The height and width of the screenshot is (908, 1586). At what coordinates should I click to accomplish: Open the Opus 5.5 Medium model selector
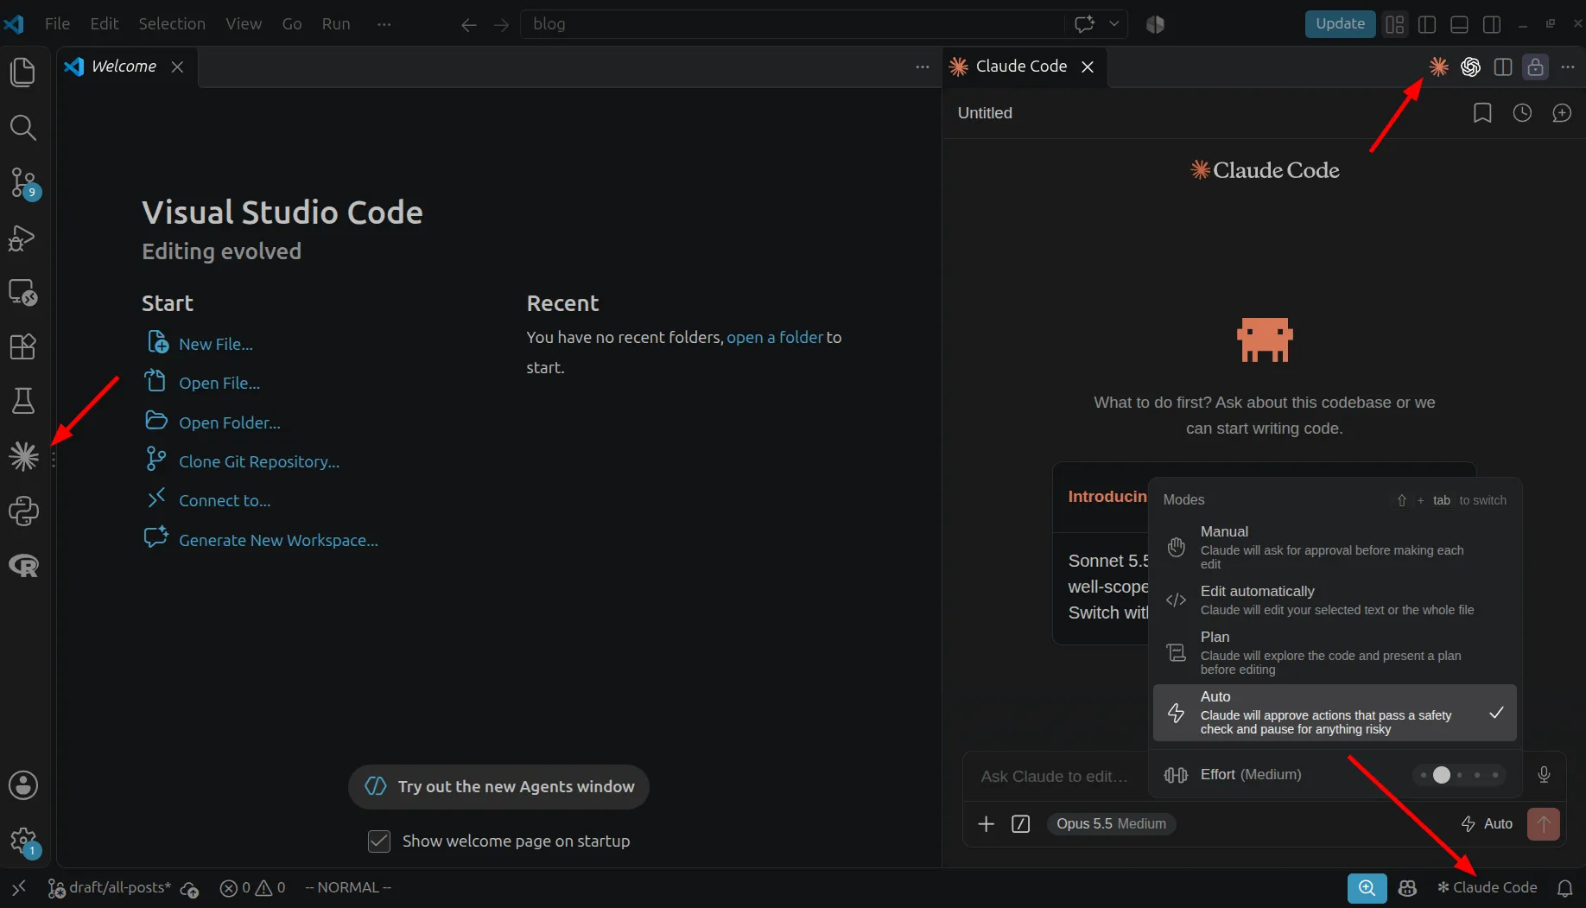point(1111,823)
